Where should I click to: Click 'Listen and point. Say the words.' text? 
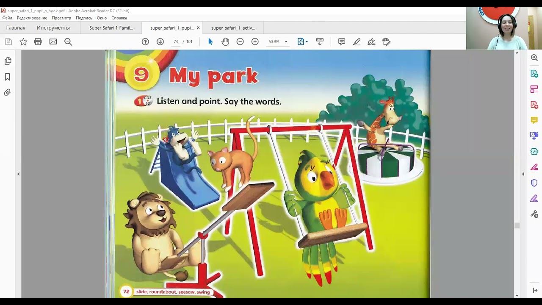(x=219, y=102)
